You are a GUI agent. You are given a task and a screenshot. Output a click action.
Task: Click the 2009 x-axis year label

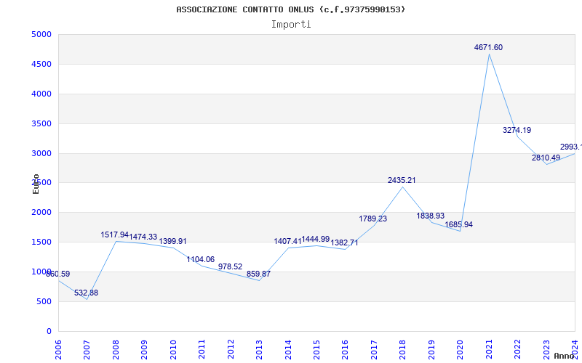(x=144, y=350)
